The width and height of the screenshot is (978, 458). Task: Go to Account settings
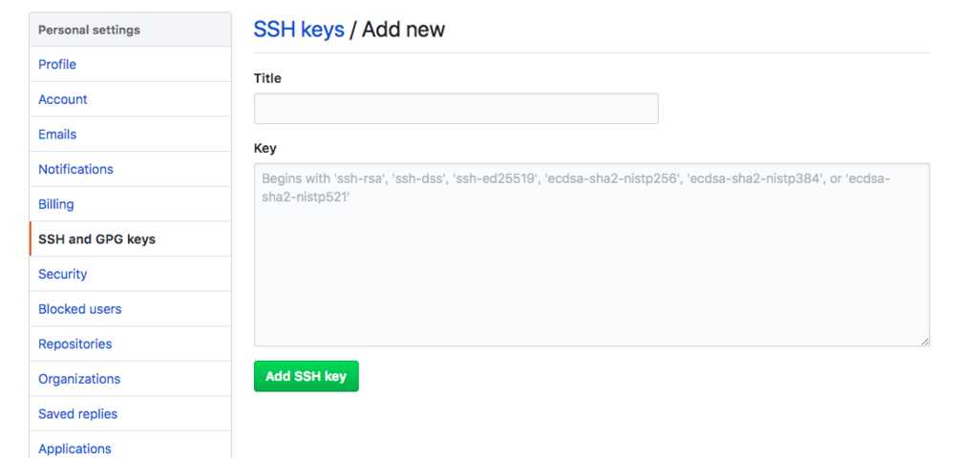(63, 99)
